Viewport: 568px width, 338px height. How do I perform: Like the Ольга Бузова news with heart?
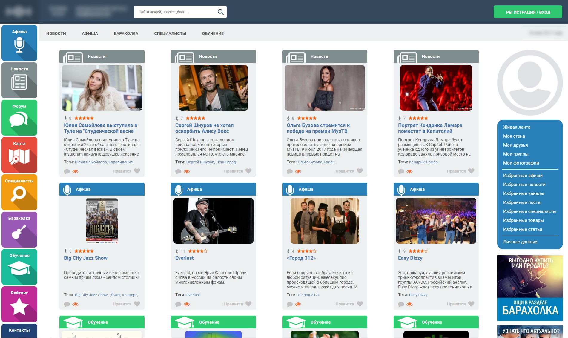tap(360, 171)
